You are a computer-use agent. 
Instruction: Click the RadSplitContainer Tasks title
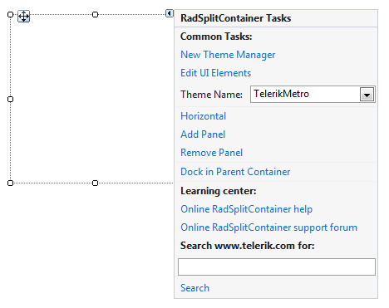click(x=235, y=18)
